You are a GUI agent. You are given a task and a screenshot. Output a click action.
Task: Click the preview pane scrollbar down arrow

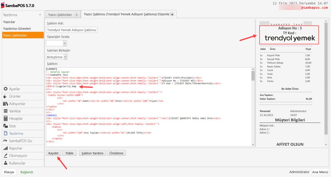326,144
